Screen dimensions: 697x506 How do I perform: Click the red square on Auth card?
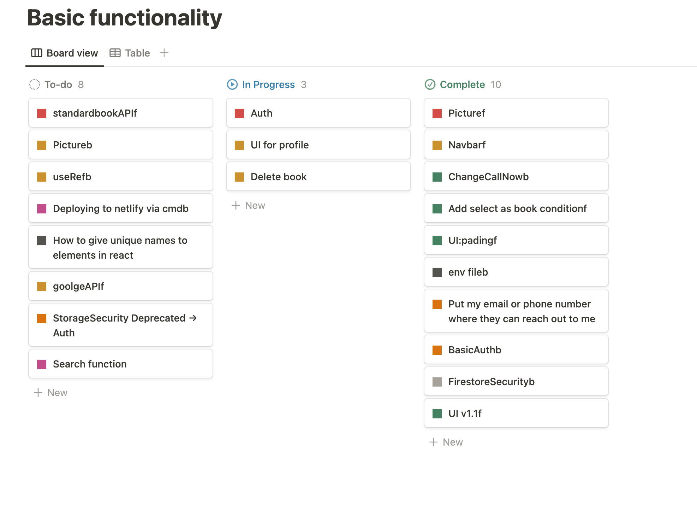pos(239,113)
